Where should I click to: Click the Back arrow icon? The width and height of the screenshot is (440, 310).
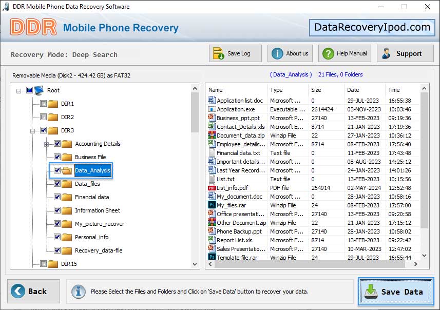click(x=18, y=291)
